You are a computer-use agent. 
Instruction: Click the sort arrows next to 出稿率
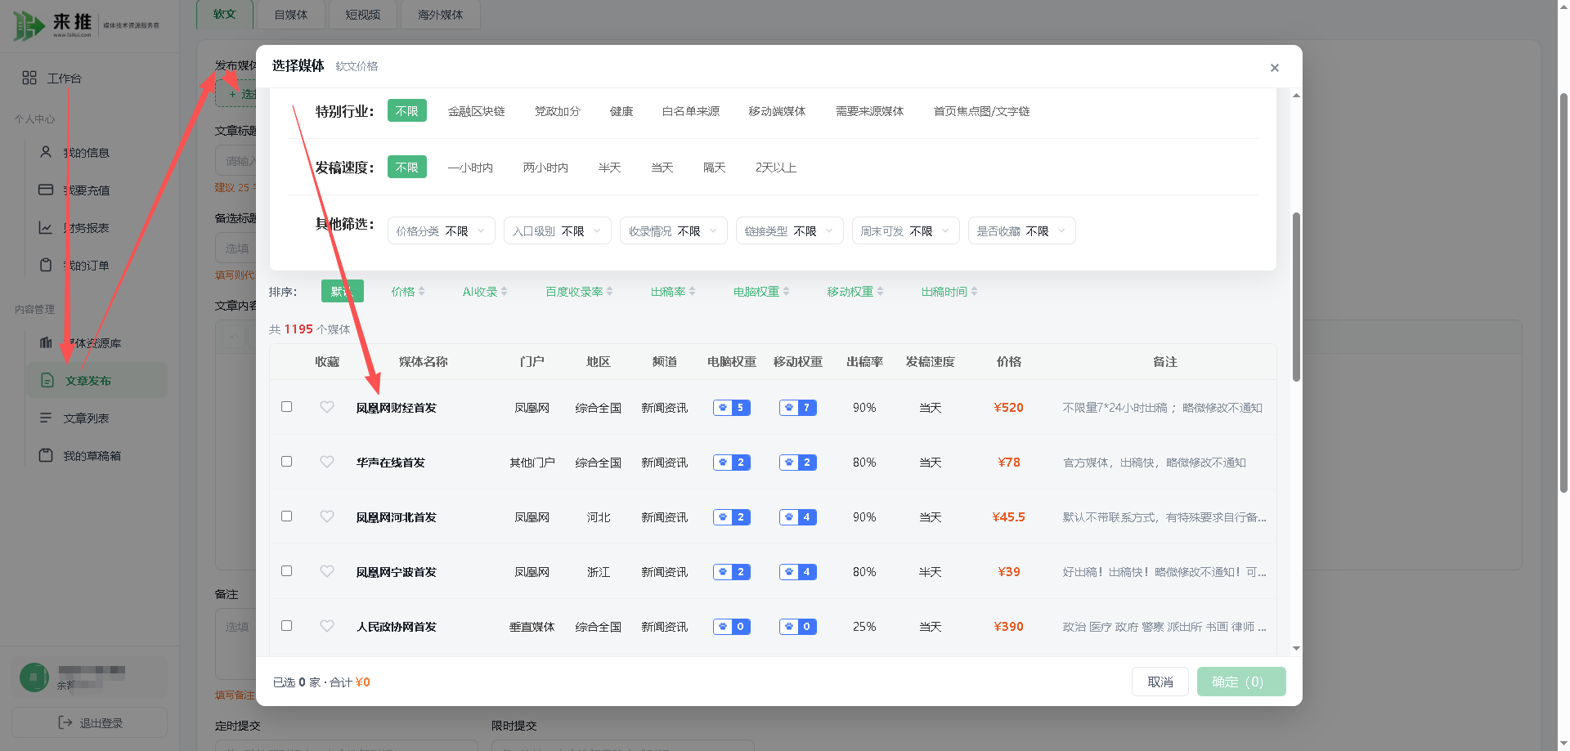coord(692,292)
